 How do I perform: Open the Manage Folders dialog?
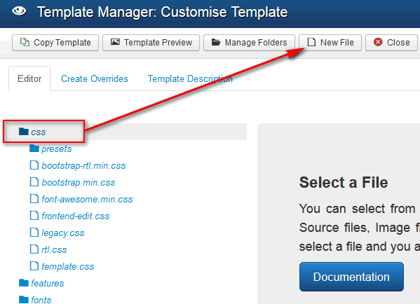point(249,43)
